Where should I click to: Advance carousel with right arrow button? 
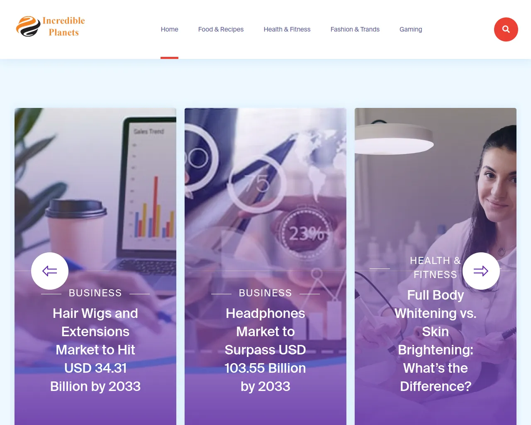point(481,271)
